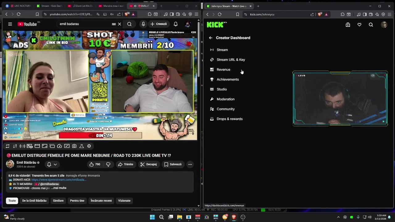Select the Pentru tine filter chip
This screenshot has width=395, height=222.
coord(77,201)
